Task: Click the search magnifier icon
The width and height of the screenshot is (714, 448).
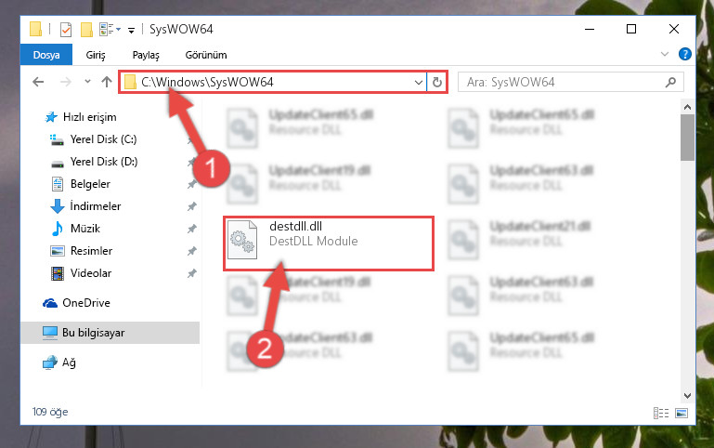Action: click(x=670, y=83)
